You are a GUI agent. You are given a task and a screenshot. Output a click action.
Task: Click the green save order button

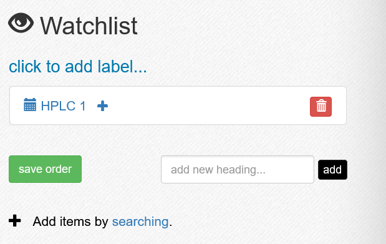pos(45,169)
